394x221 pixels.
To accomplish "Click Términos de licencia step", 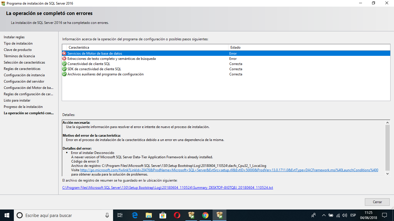I will click(x=19, y=56).
